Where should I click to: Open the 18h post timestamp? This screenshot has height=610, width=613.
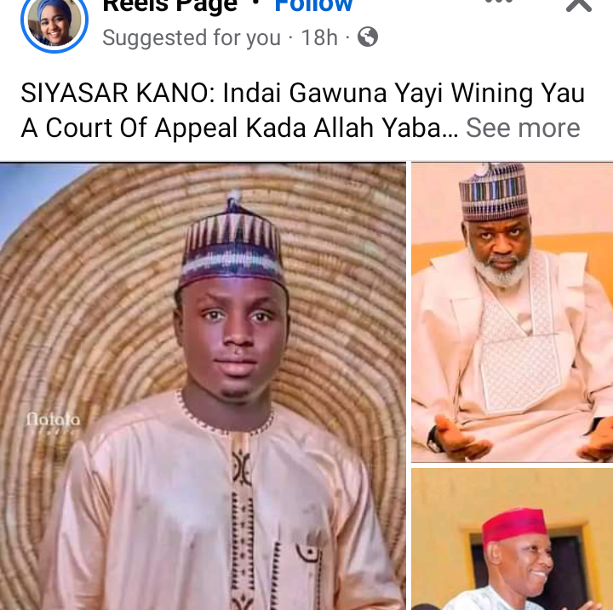tap(319, 37)
